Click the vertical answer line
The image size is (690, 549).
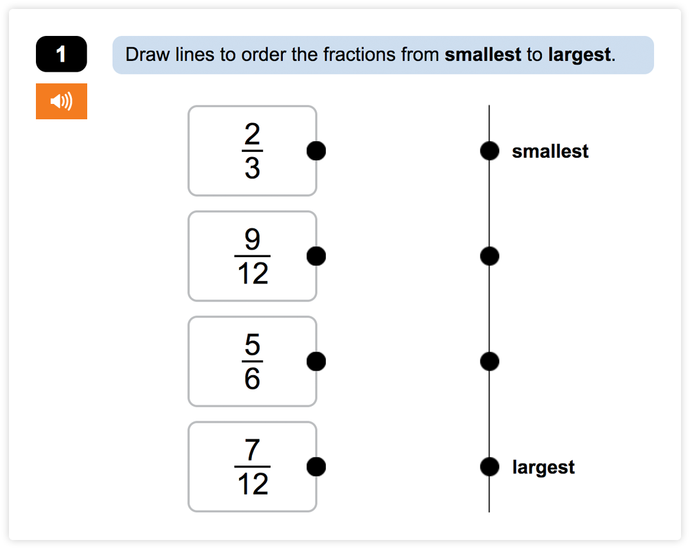(489, 308)
